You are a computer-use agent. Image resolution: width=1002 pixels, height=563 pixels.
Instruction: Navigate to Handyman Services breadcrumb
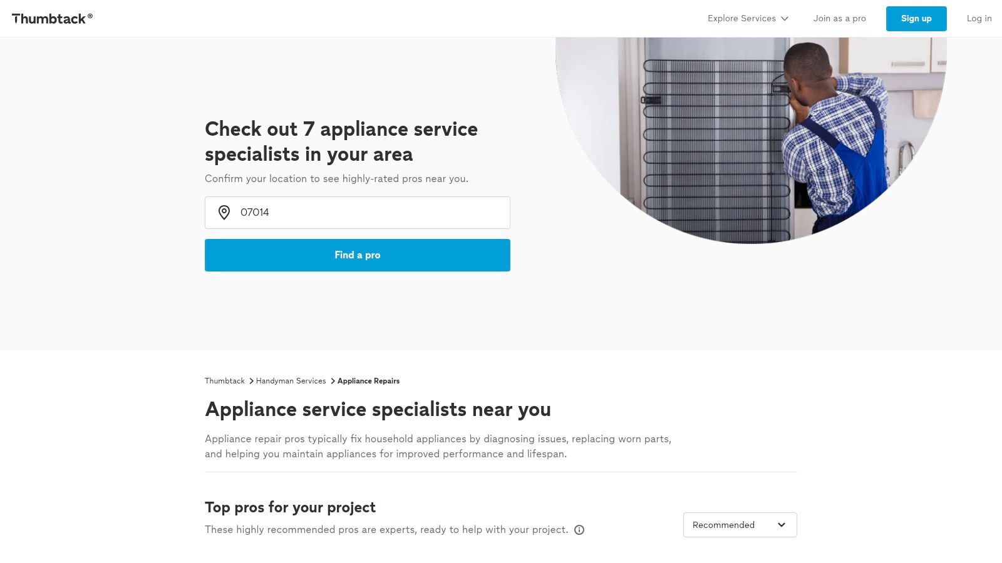click(x=291, y=381)
